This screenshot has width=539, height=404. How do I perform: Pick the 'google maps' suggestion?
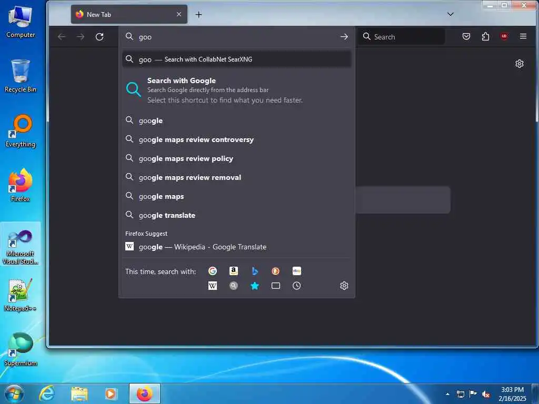pyautogui.click(x=237, y=196)
